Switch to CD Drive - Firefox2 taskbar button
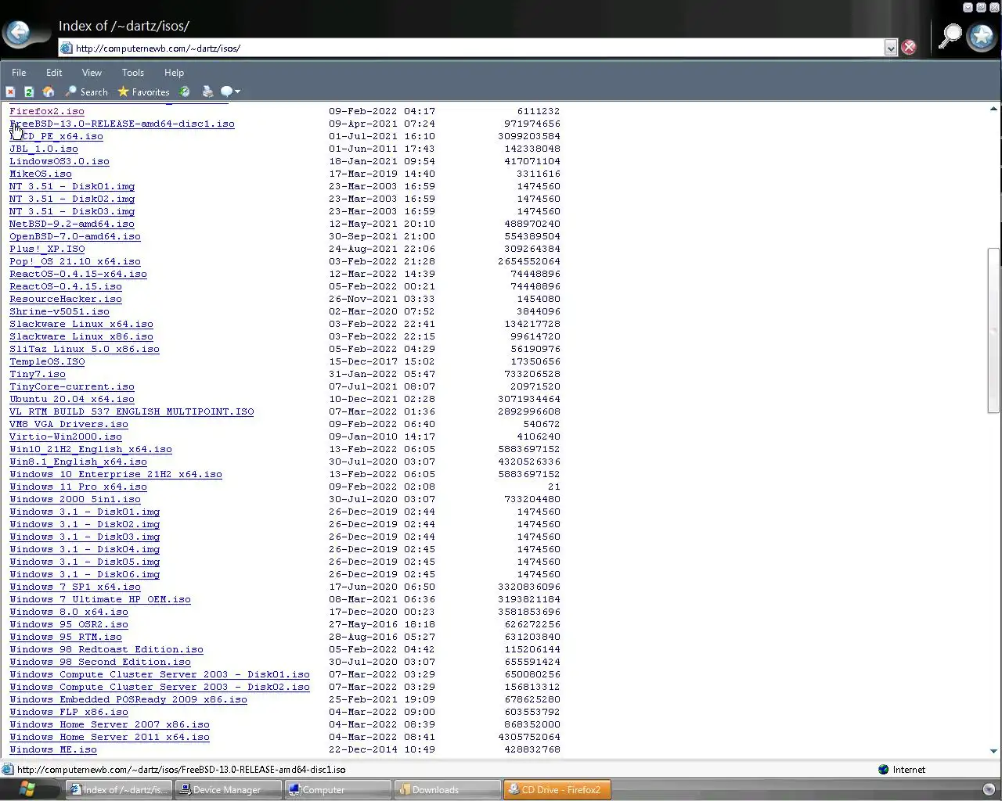Image resolution: width=1002 pixels, height=801 pixels. (557, 790)
